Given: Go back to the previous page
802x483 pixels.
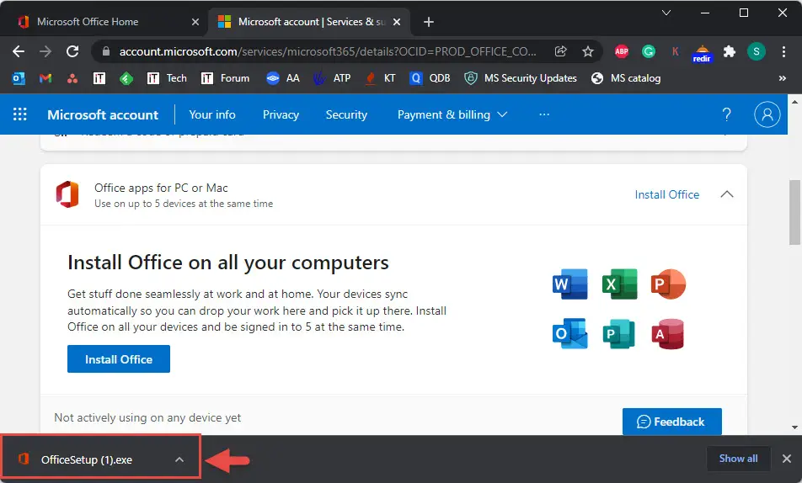Looking at the screenshot, I should point(19,51).
